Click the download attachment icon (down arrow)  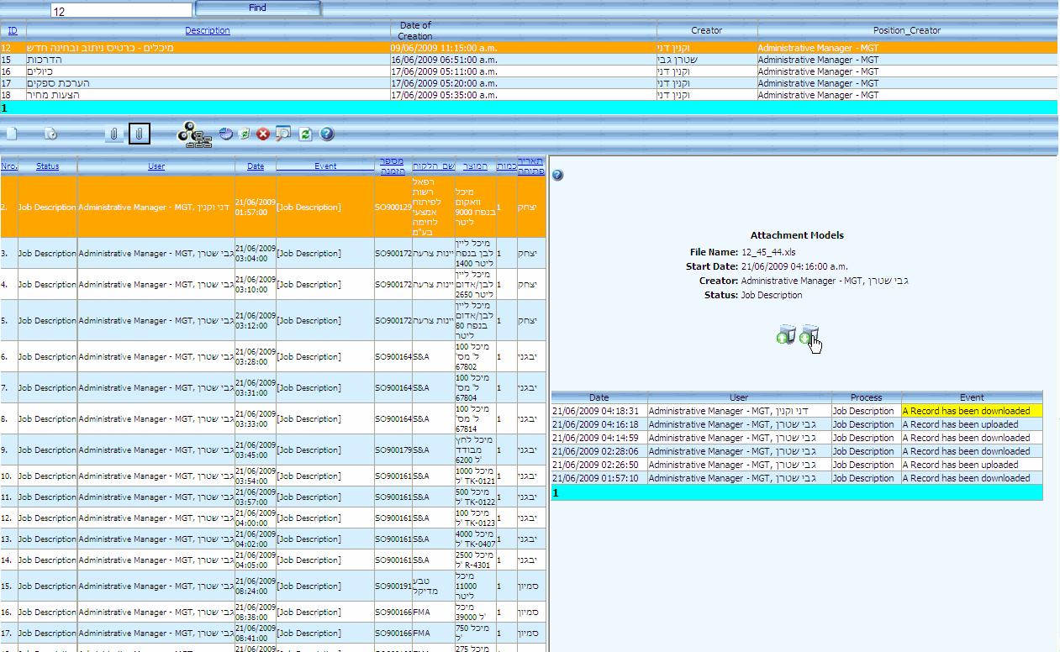809,335
